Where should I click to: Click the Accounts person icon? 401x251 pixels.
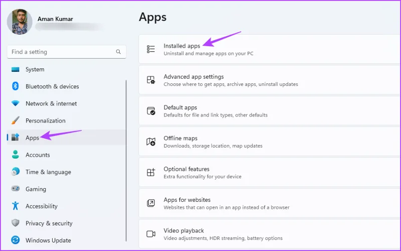pos(16,155)
